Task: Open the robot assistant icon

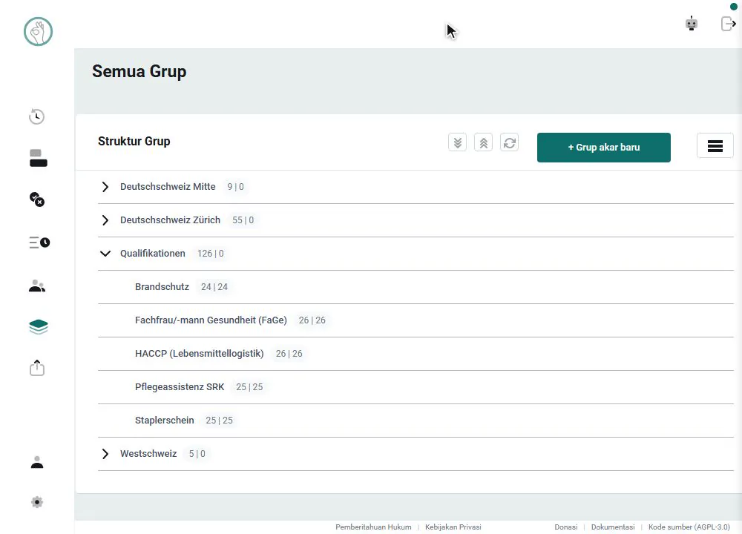Action: click(x=692, y=23)
